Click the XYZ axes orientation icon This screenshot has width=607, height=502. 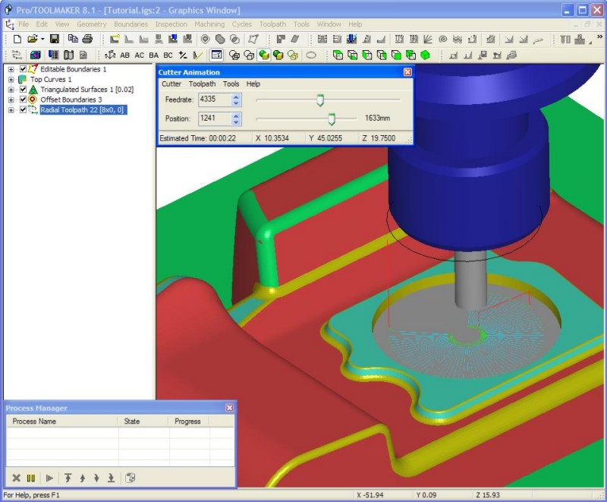click(x=110, y=55)
